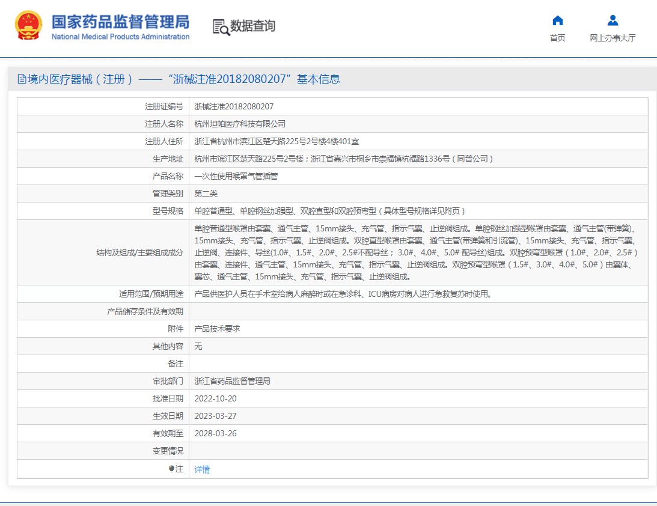Viewport: 657px width, 506px height.
Task: Select product name 一次性使用喉罩气管插管
Action: click(236, 176)
